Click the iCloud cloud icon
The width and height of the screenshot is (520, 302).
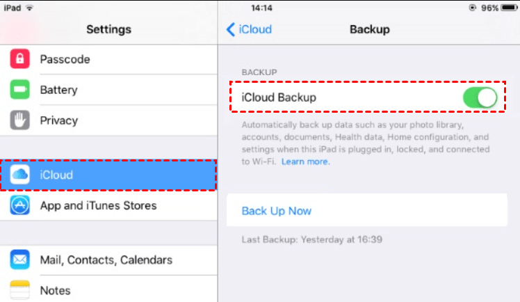click(19, 175)
